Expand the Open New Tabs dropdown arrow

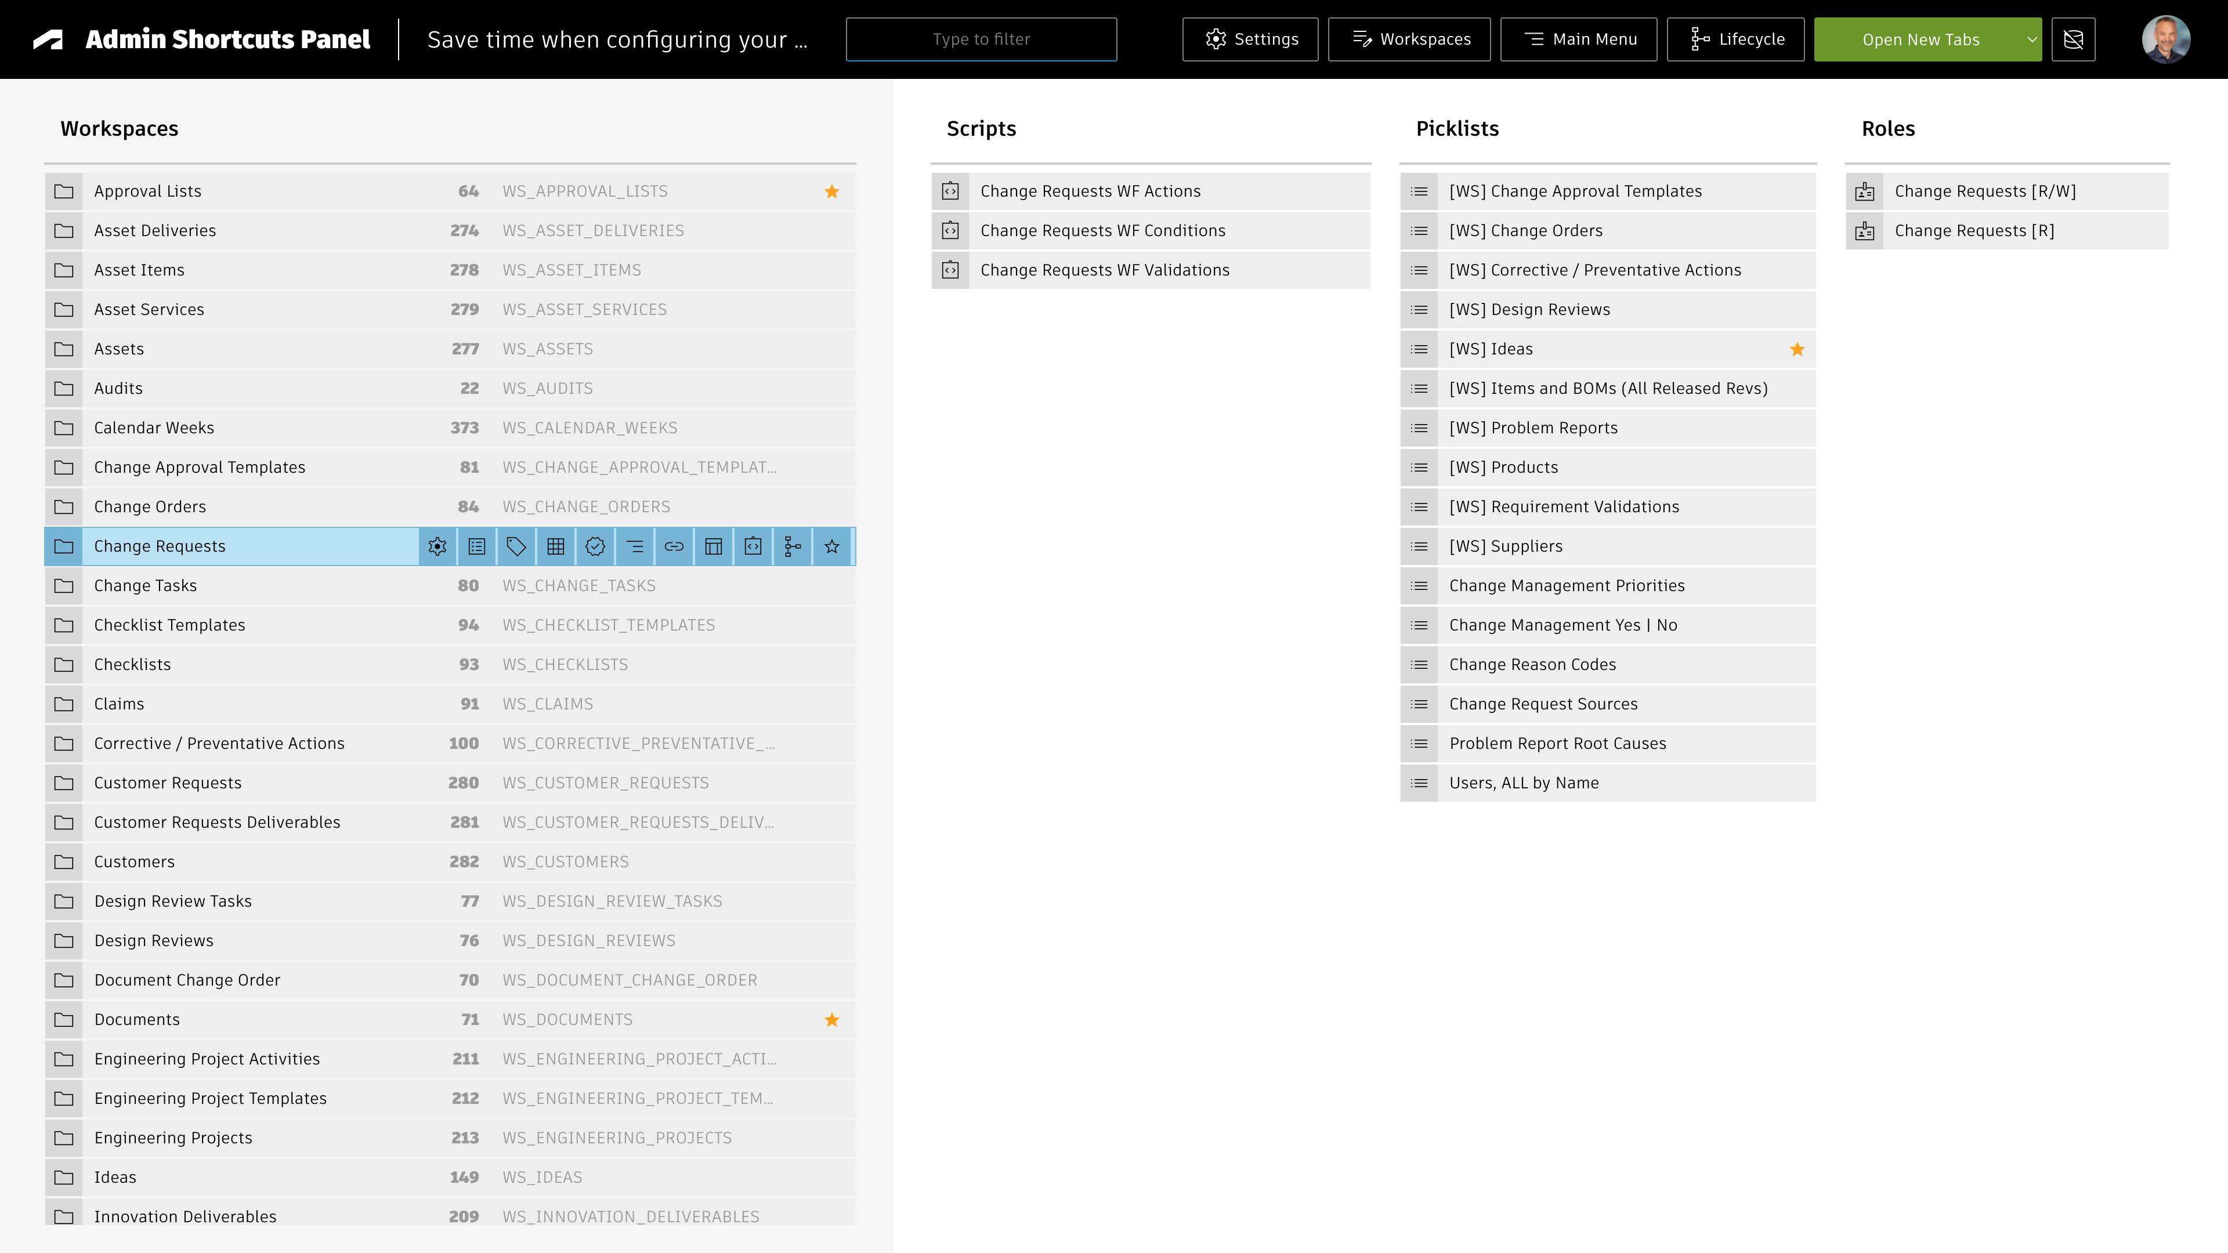tap(2032, 40)
